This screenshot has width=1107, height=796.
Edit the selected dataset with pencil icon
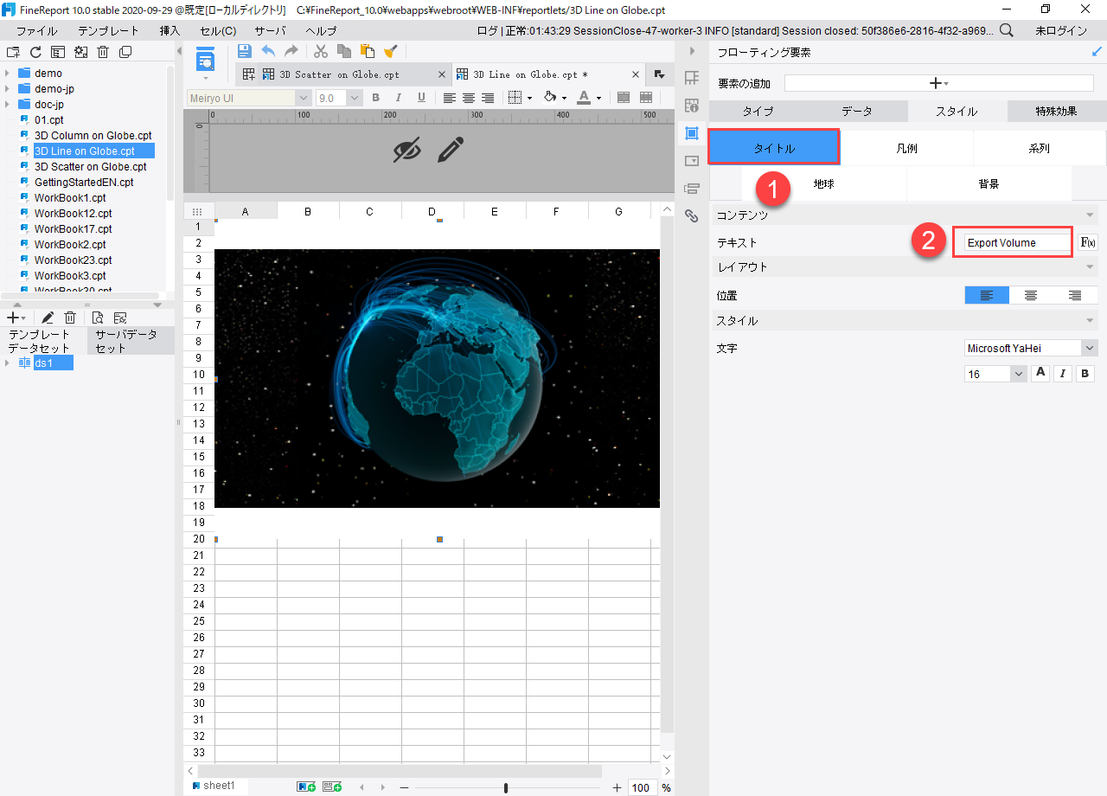tap(48, 318)
